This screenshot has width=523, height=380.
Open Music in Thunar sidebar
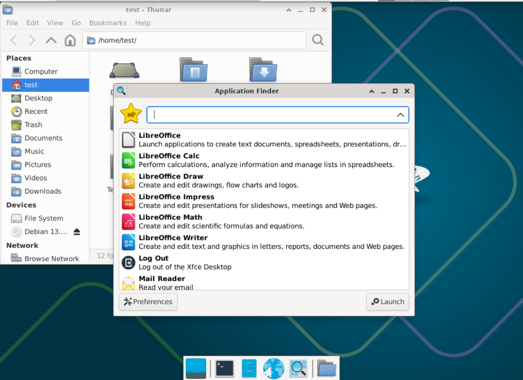pos(46,151)
